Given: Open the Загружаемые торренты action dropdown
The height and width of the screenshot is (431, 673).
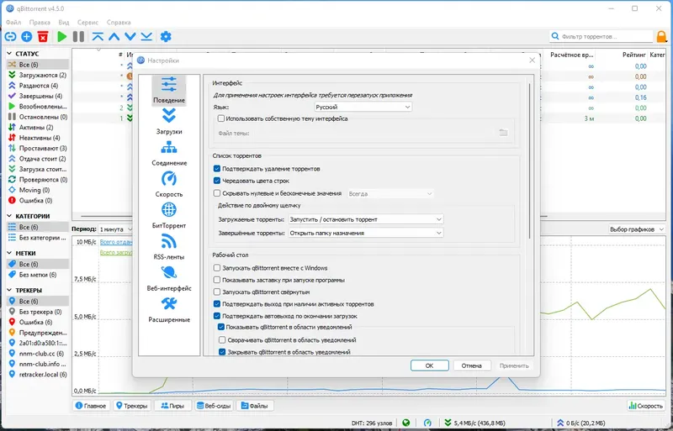Looking at the screenshot, I should pos(366,219).
